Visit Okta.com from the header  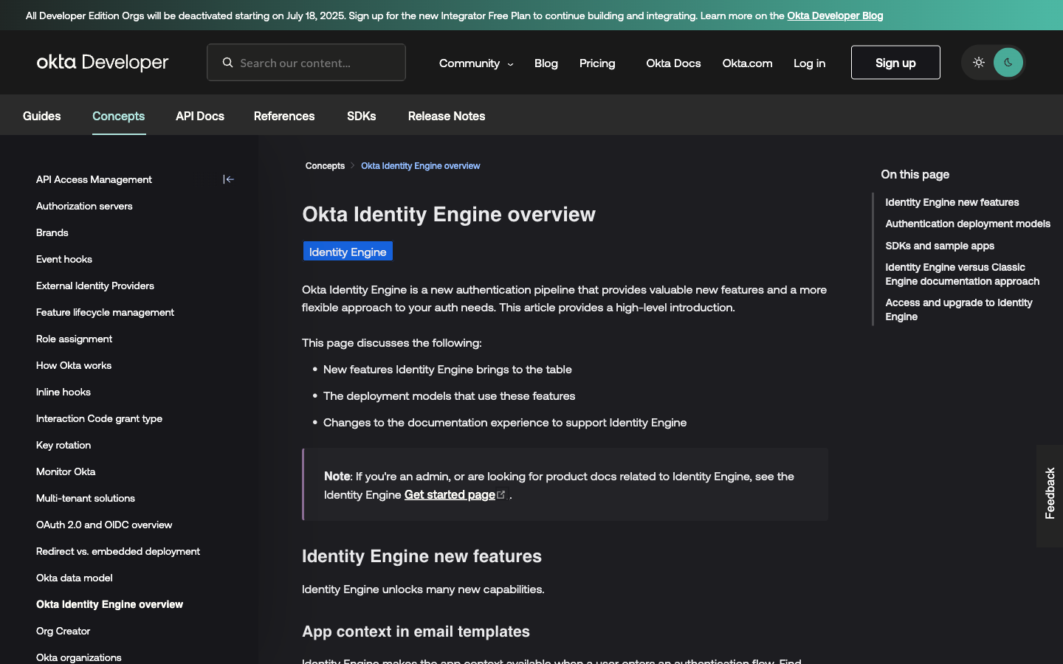(747, 63)
